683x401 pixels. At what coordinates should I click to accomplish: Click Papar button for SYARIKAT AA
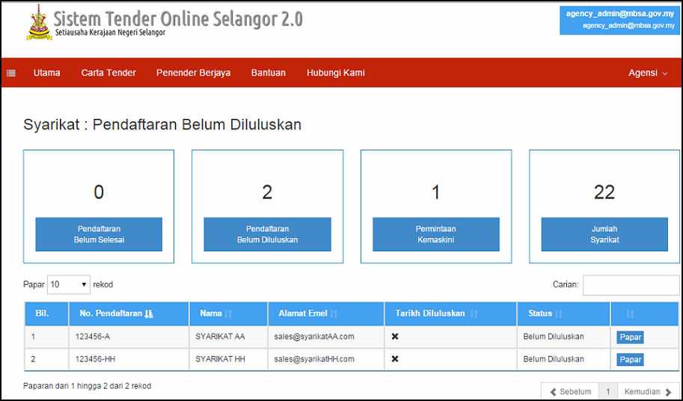tap(630, 337)
